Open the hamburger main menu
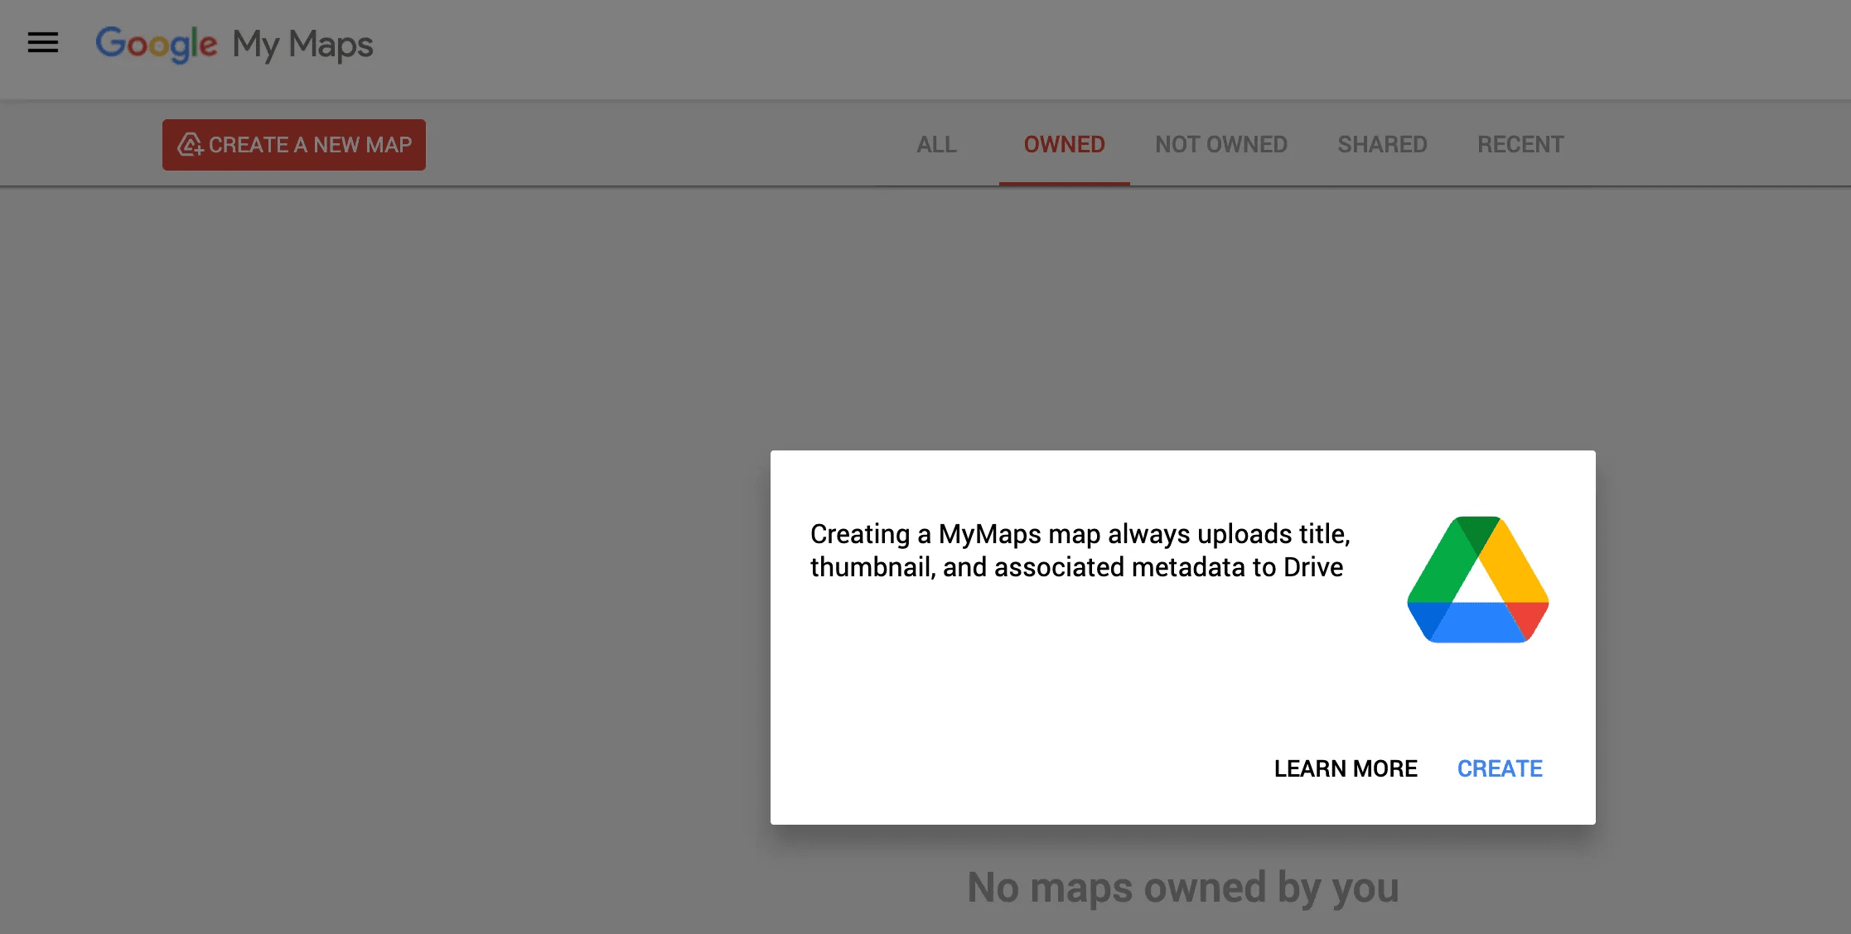Image resolution: width=1851 pixels, height=934 pixels. point(43,43)
